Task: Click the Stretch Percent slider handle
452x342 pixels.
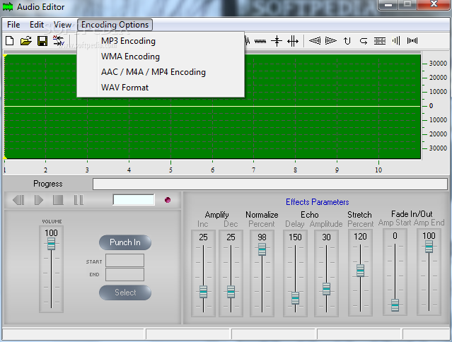Action: pyautogui.click(x=360, y=271)
